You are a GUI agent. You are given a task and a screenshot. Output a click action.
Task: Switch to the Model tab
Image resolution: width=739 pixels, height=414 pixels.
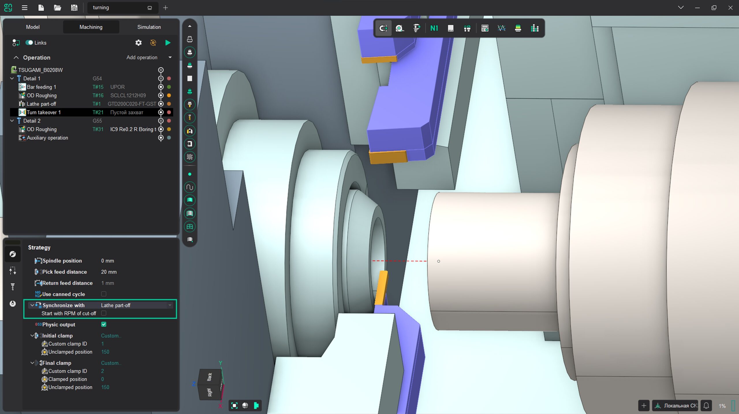coord(33,27)
